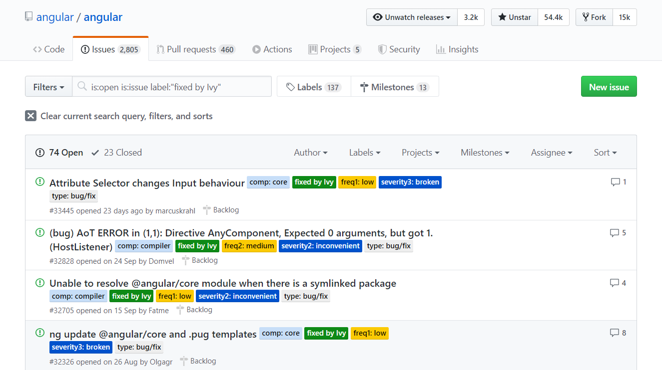This screenshot has width=662, height=370.
Task: Click the angular owner link
Action: click(x=55, y=17)
